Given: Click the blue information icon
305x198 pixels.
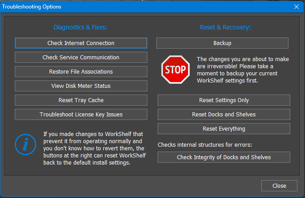Looking at the screenshot, I should 25,144.
